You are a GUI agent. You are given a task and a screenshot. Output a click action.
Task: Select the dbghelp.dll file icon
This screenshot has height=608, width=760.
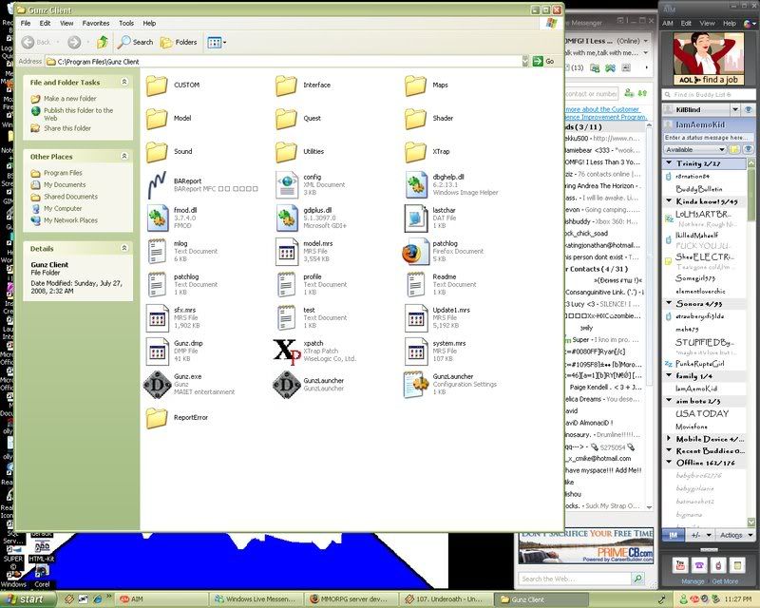click(x=415, y=185)
